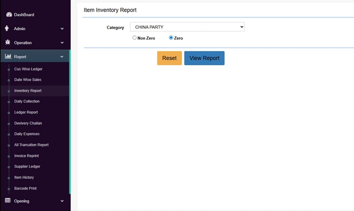Expand the Operation menu chevron
This screenshot has height=211, width=354.
click(62, 43)
